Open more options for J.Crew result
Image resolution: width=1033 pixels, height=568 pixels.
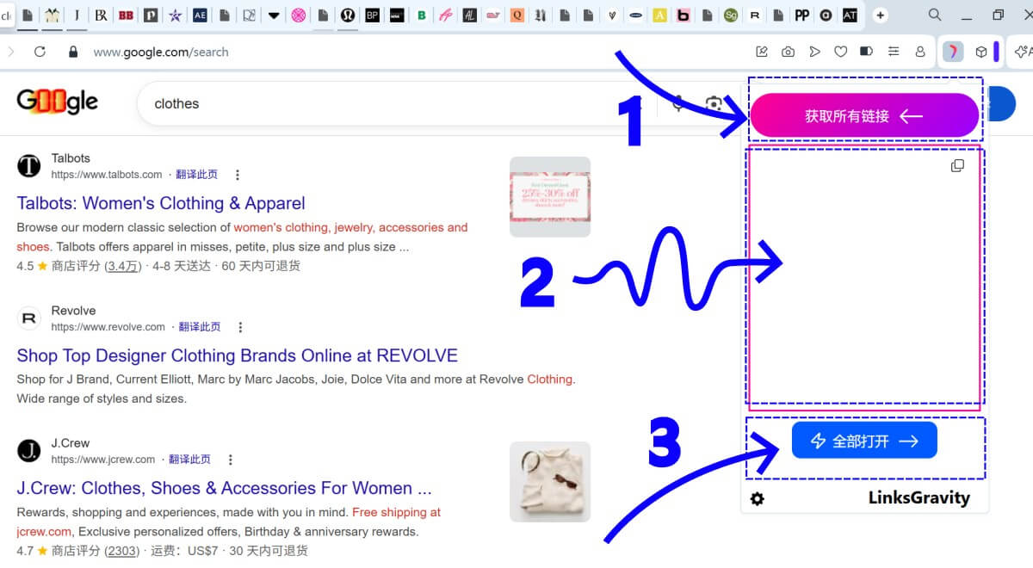pos(230,460)
